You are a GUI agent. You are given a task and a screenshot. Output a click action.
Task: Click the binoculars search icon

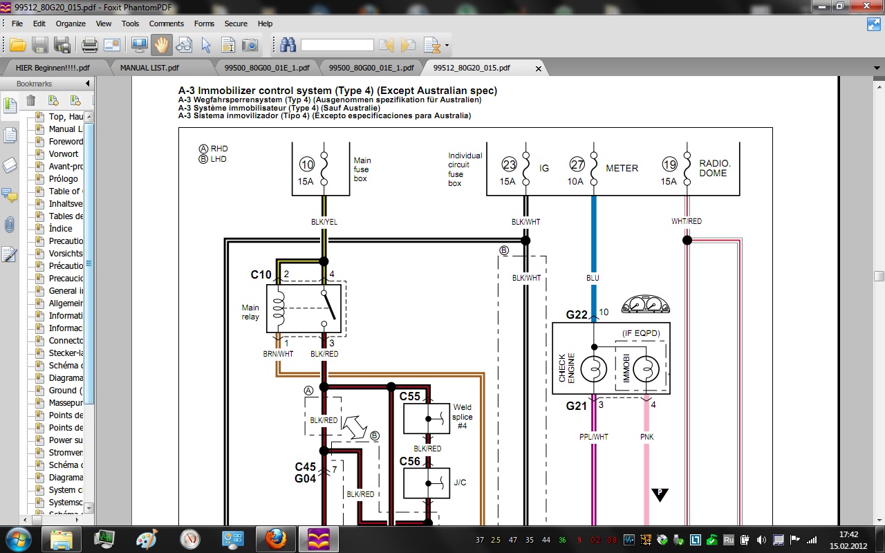pos(288,46)
